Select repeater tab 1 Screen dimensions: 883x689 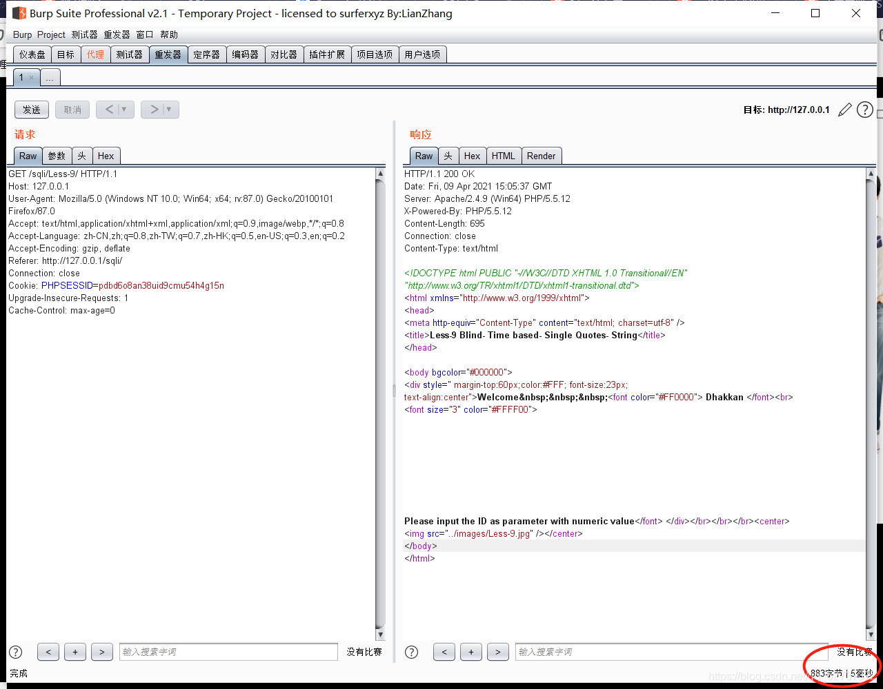tap(21, 78)
